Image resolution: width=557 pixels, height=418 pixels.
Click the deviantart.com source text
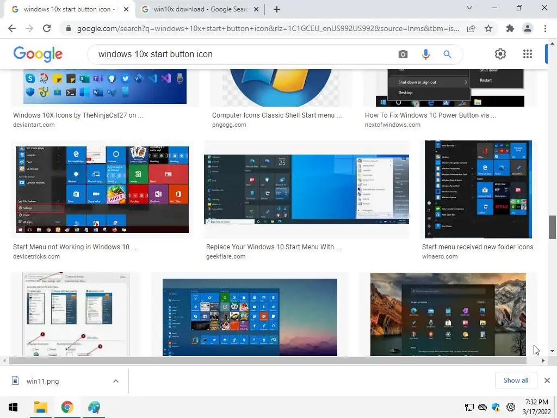(x=34, y=125)
